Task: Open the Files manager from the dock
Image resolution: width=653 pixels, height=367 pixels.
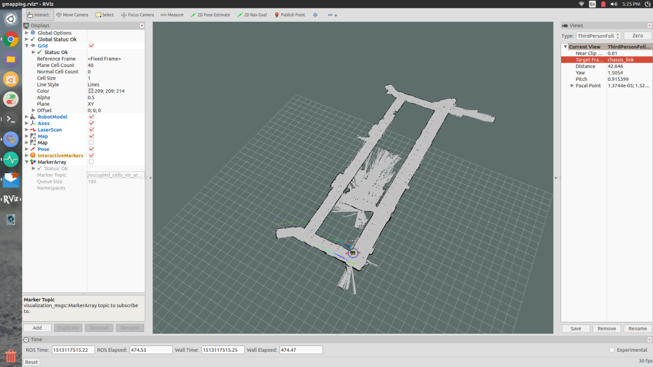Action: pos(11,59)
